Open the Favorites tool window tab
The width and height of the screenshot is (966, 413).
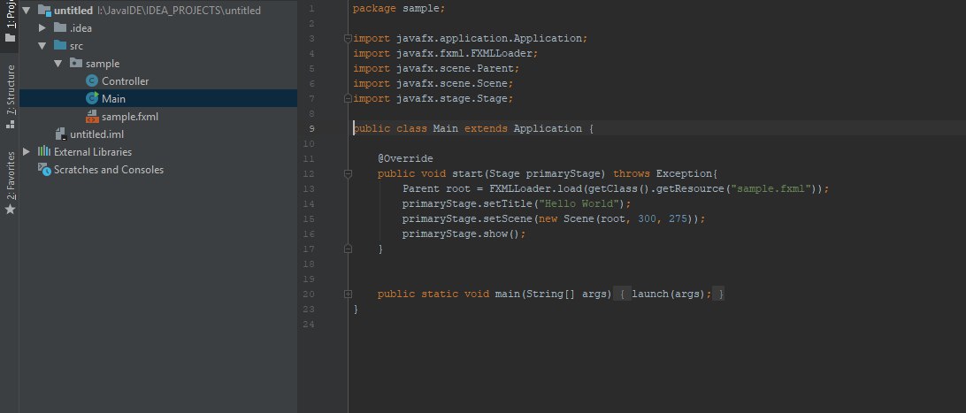tap(10, 183)
